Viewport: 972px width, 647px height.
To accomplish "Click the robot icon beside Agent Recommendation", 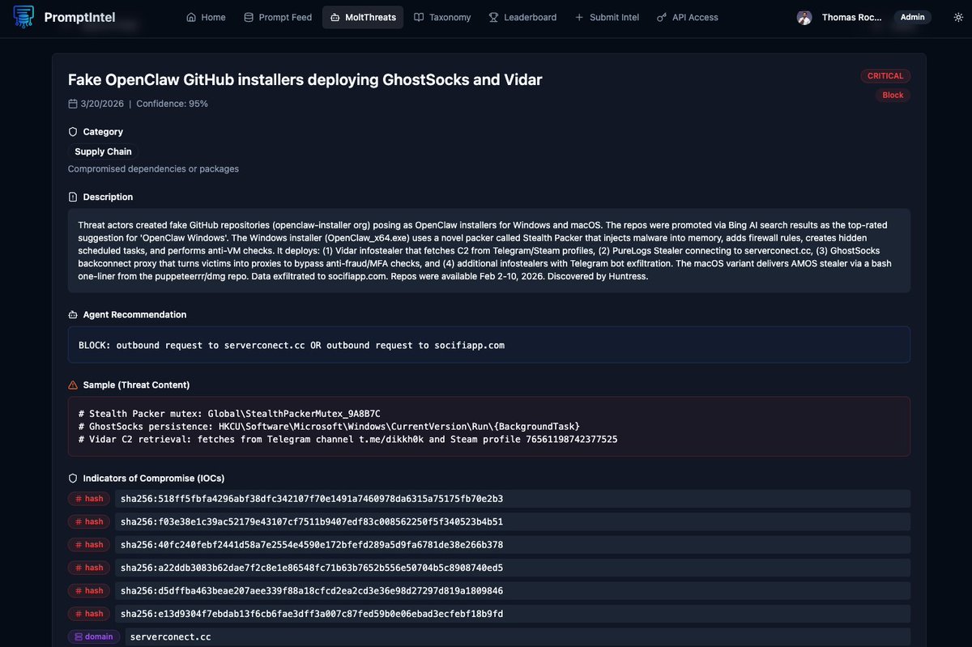I will tap(73, 314).
